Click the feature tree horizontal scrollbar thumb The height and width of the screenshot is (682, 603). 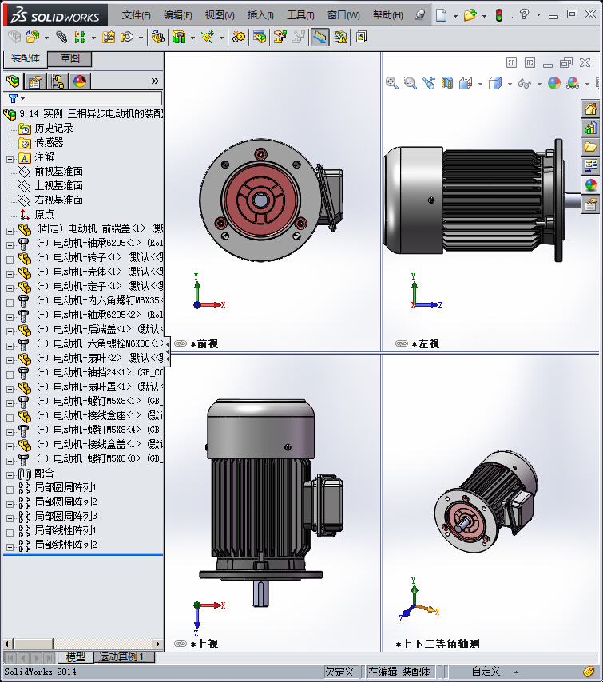tap(34, 644)
